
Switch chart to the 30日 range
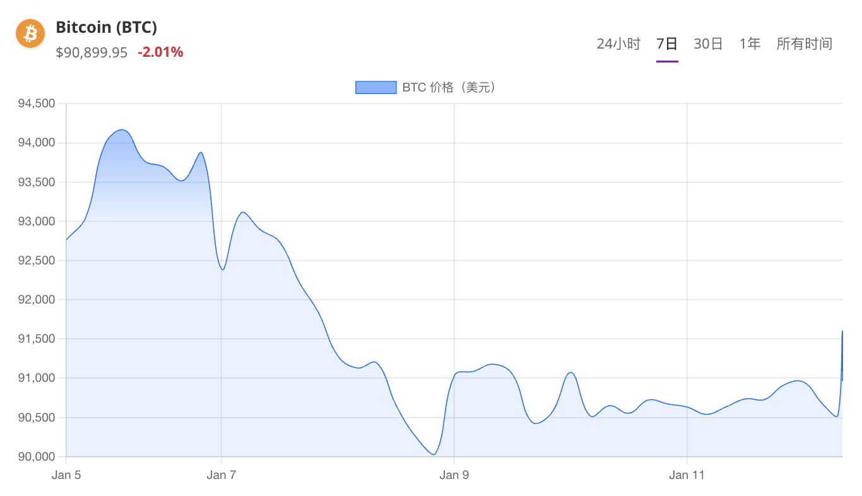[708, 44]
